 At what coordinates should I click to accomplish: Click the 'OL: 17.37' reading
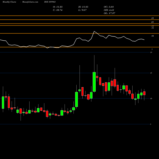click(x=109, y=13)
